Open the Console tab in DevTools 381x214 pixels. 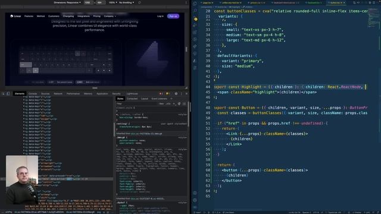33,94
